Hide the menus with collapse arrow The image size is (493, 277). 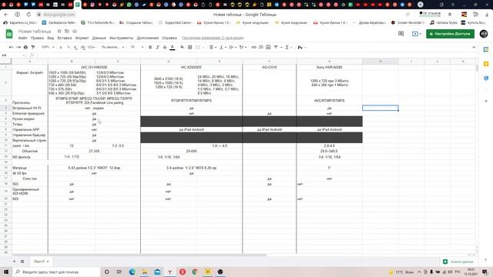click(474, 48)
